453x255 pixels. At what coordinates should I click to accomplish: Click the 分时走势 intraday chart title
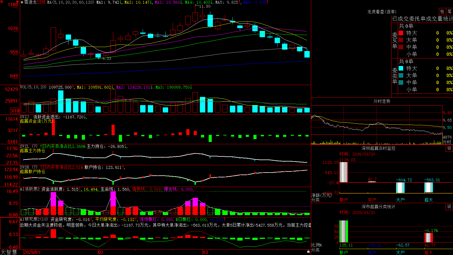tap(382, 101)
